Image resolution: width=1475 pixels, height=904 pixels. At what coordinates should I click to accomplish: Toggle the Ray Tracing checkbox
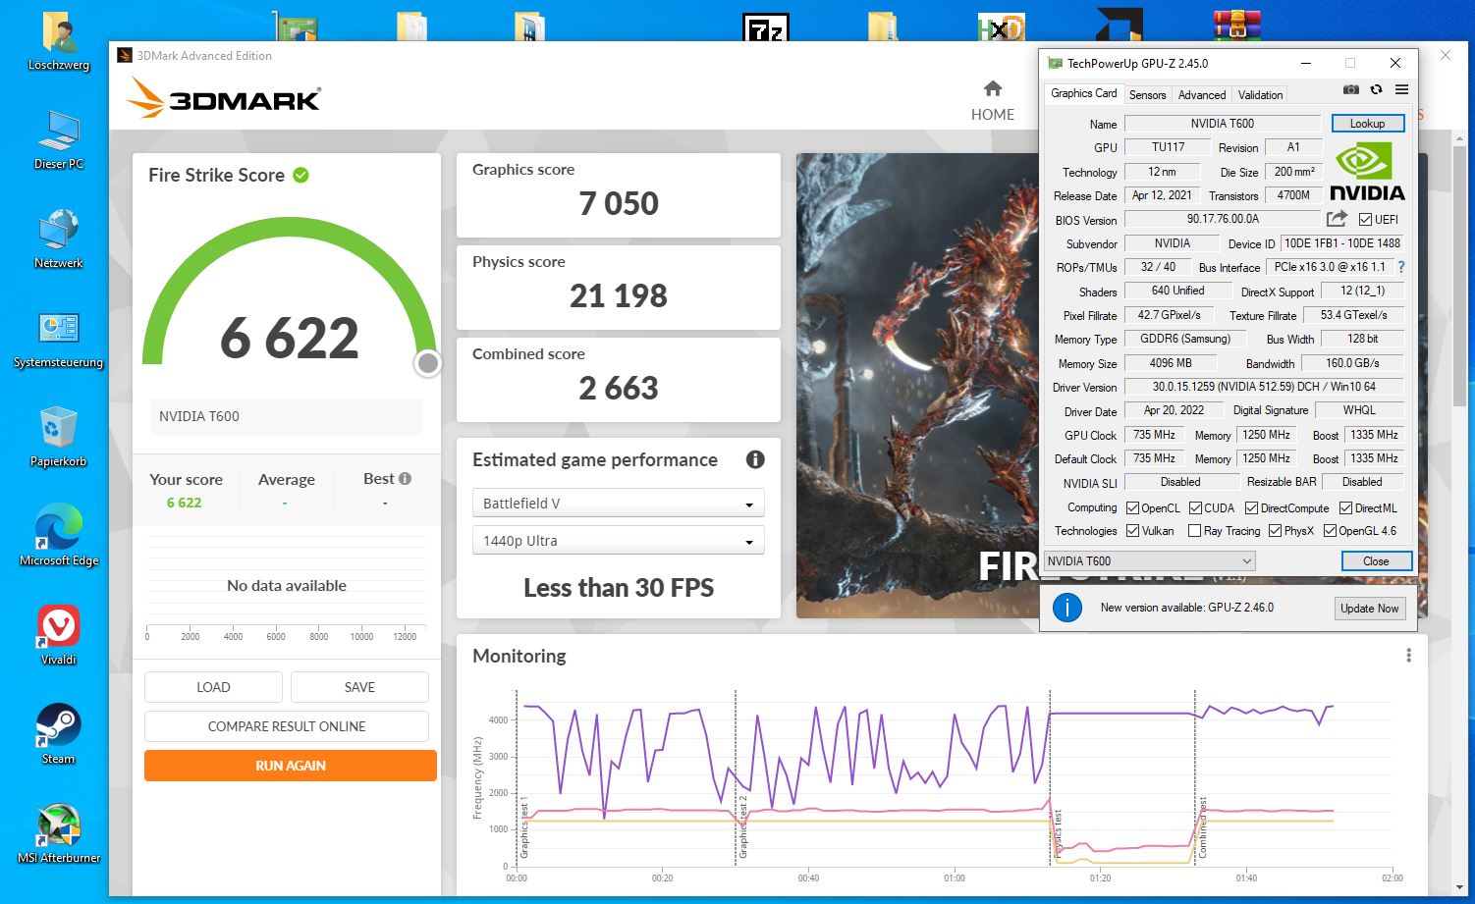pos(1194,531)
